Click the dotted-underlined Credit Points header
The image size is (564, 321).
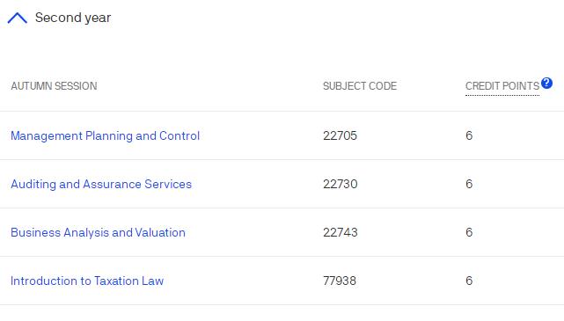click(x=502, y=86)
